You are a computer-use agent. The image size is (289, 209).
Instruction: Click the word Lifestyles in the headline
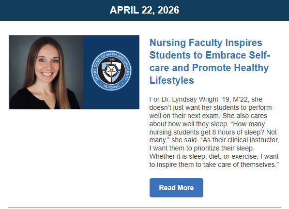point(172,80)
